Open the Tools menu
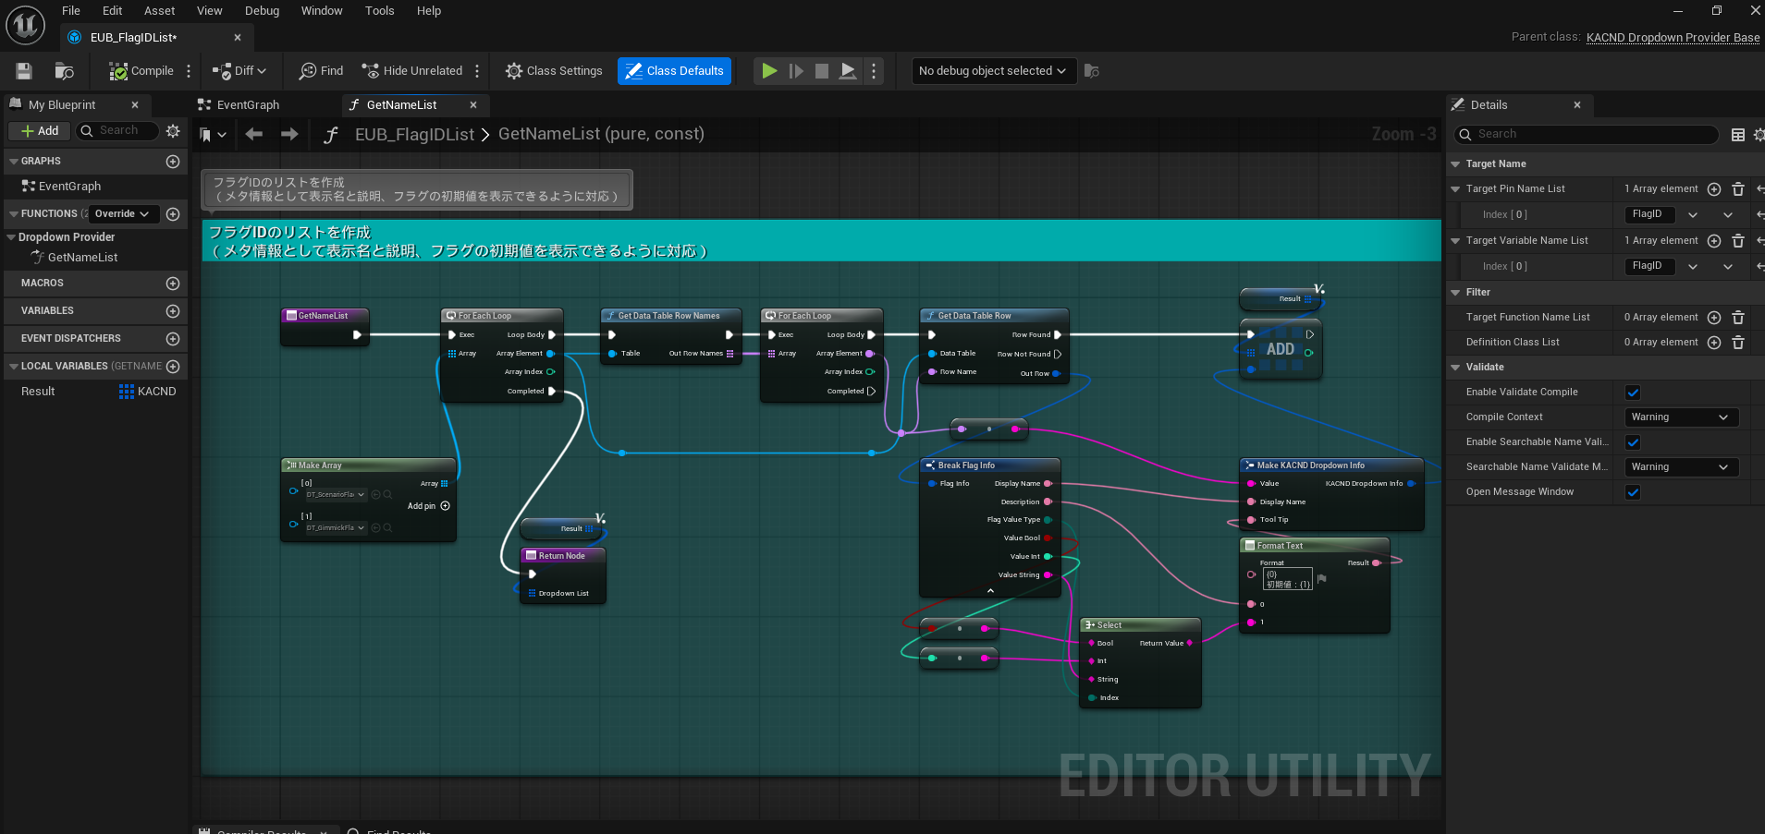Viewport: 1765px width, 834px height. pos(379,11)
